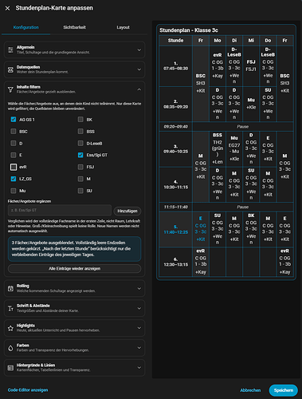Expand the Schrift & Abstände chevron
Viewport: 302px width, 399px height.
coord(139,308)
